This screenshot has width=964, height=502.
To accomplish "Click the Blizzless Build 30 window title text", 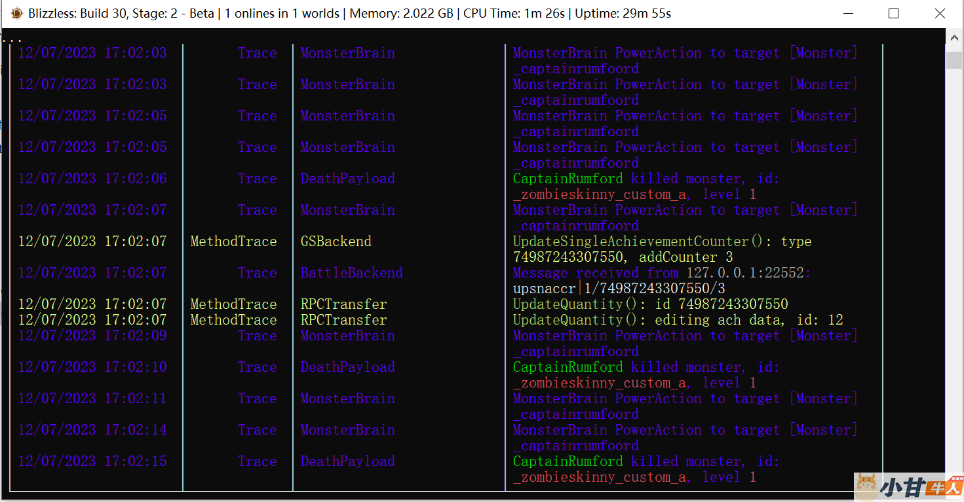I will click(349, 13).
